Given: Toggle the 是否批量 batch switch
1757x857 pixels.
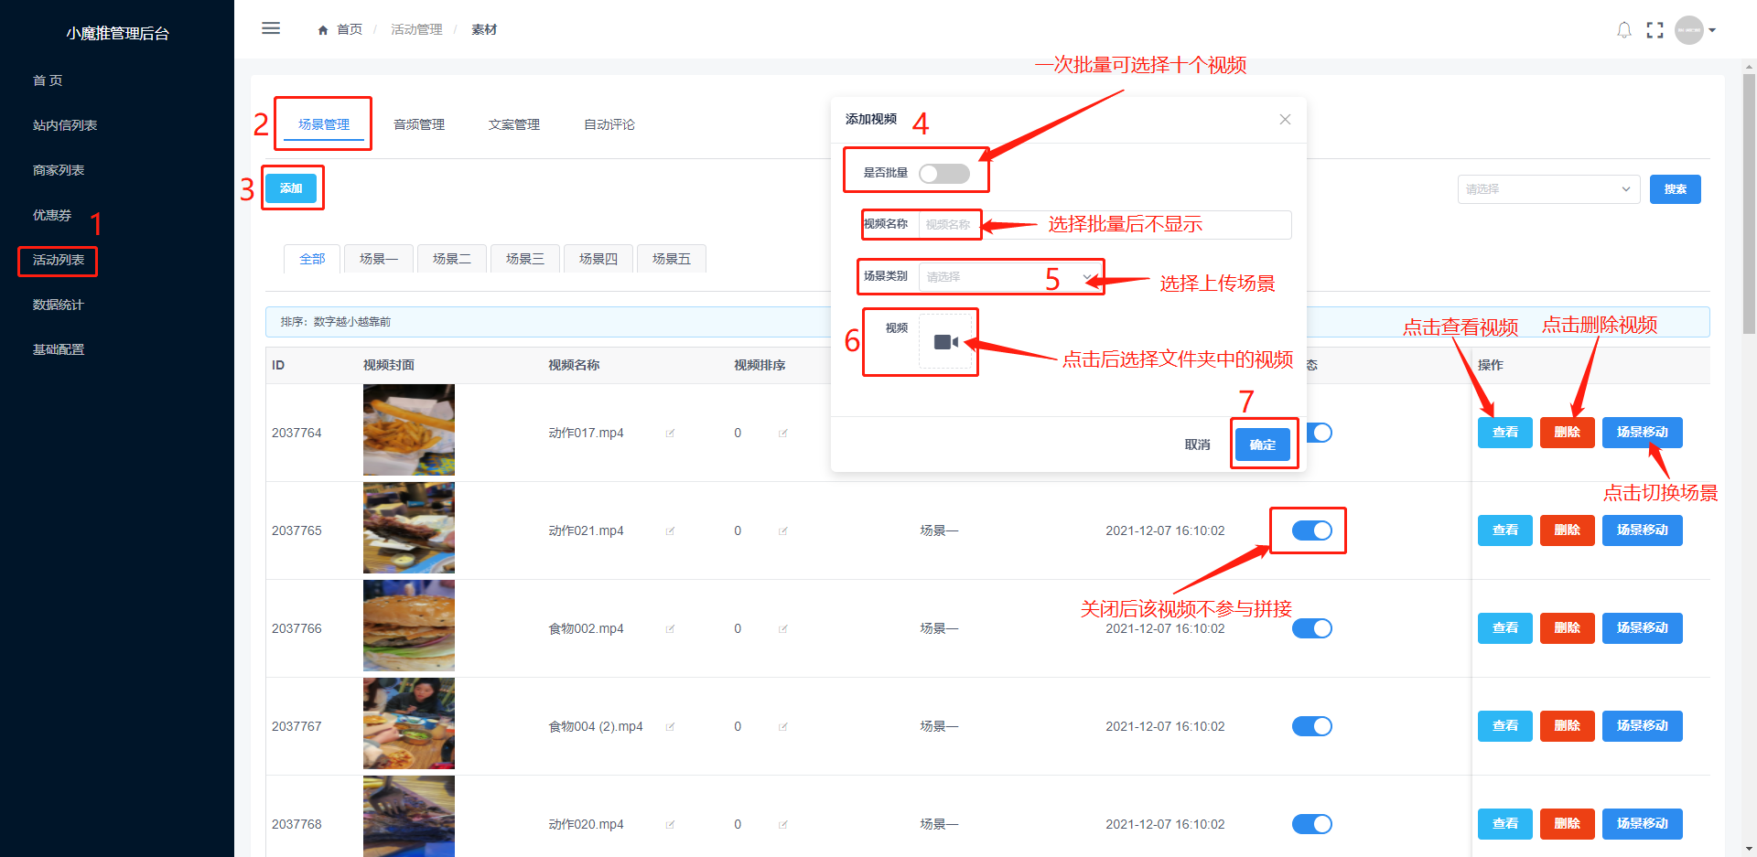Looking at the screenshot, I should [943, 174].
